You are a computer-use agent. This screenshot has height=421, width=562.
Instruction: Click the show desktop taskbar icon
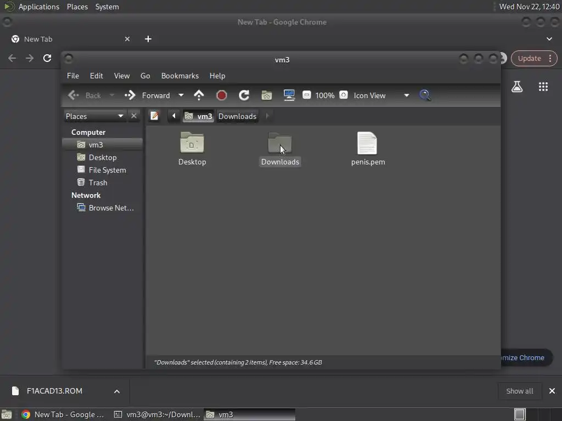pyautogui.click(x=7, y=414)
